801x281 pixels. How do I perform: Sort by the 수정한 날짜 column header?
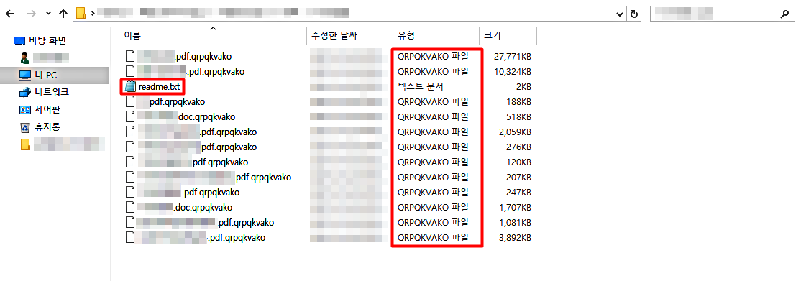334,35
